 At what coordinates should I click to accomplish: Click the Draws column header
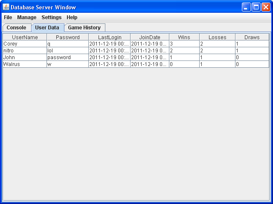click(x=252, y=37)
